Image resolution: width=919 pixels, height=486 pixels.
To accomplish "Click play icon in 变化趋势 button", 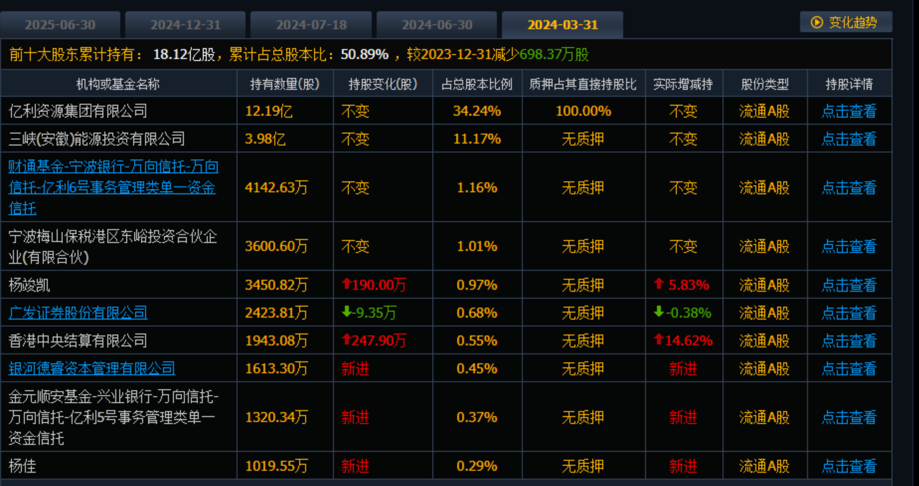I will click(816, 22).
